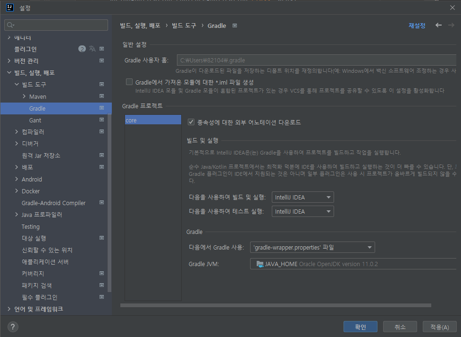Open 다음을 사용하여 테스트 실행 dropdown
This screenshot has width=461, height=337.
click(303, 211)
